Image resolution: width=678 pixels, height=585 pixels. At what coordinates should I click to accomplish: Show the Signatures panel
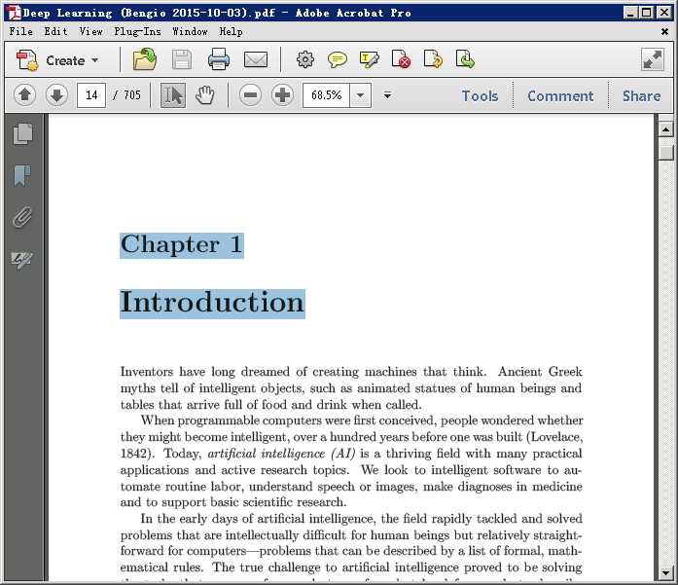coord(22,259)
